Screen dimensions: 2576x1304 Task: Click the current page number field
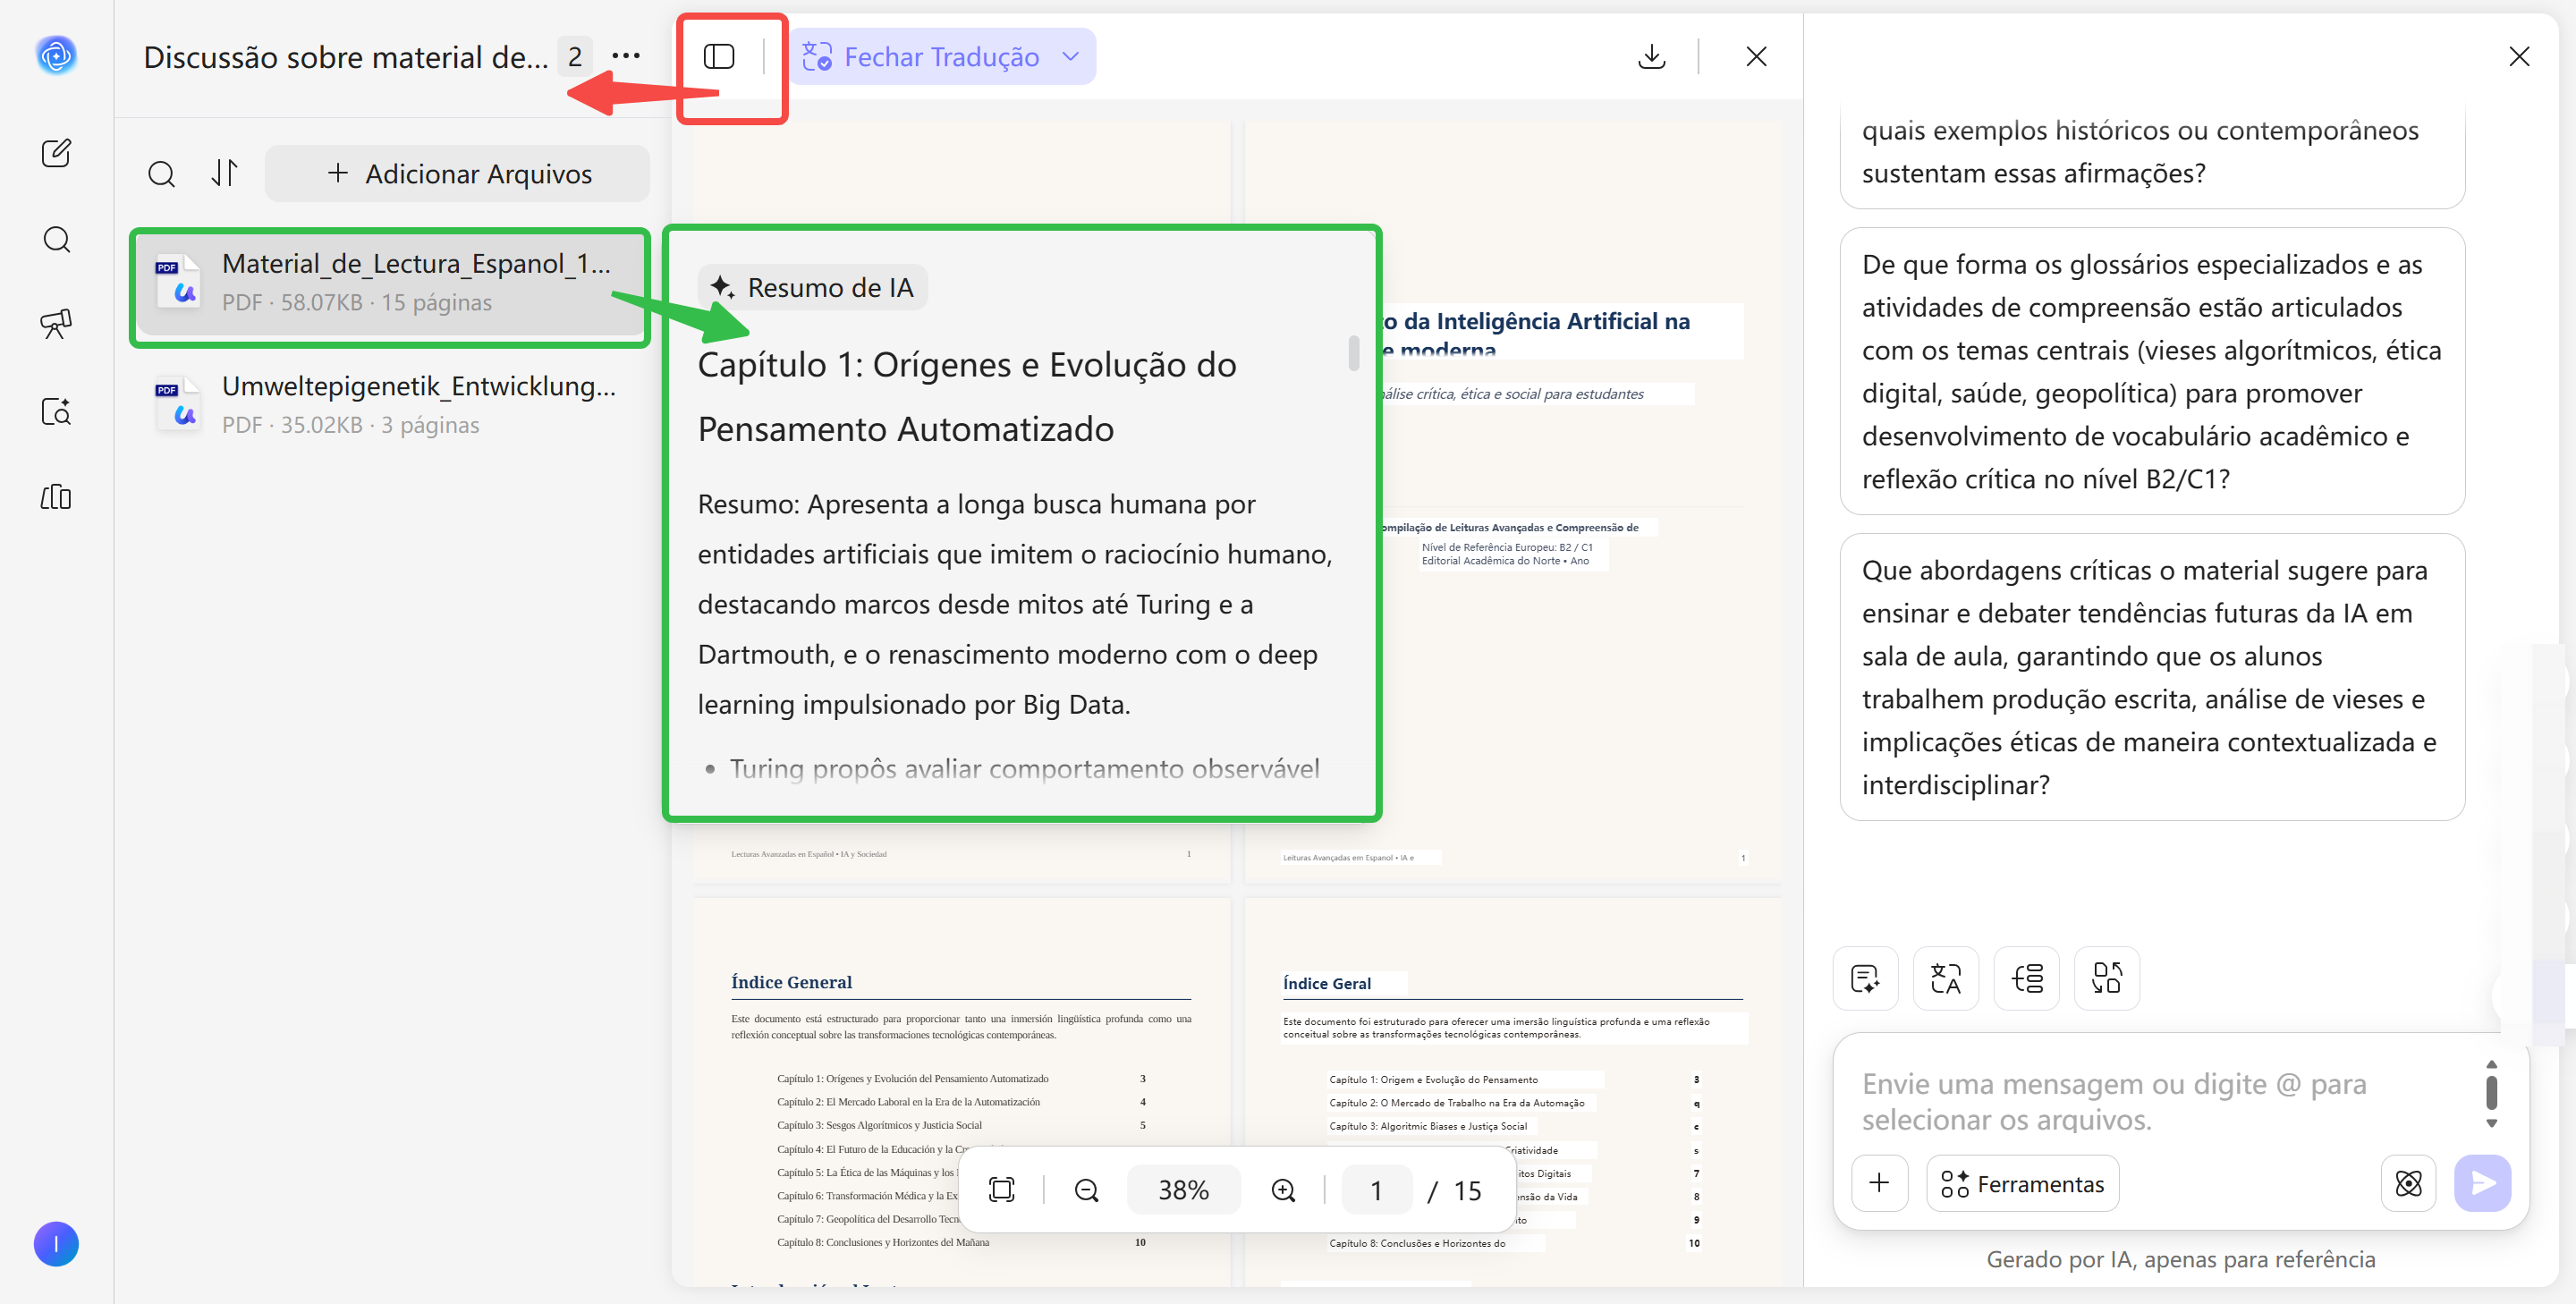point(1376,1190)
